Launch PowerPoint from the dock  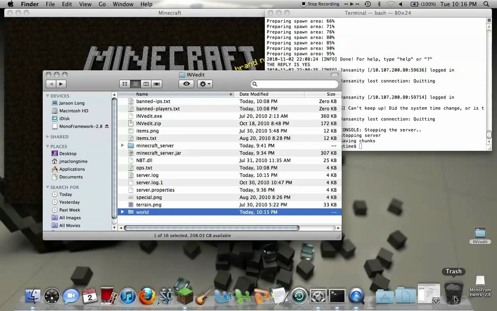(x=261, y=296)
